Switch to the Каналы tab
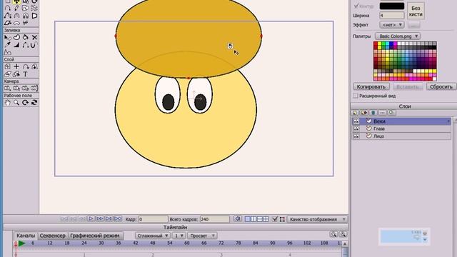The width and height of the screenshot is (457, 257). click(26, 236)
